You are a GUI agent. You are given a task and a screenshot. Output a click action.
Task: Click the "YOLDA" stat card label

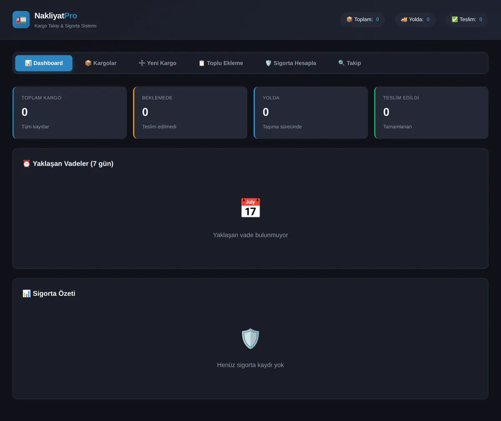tap(271, 98)
